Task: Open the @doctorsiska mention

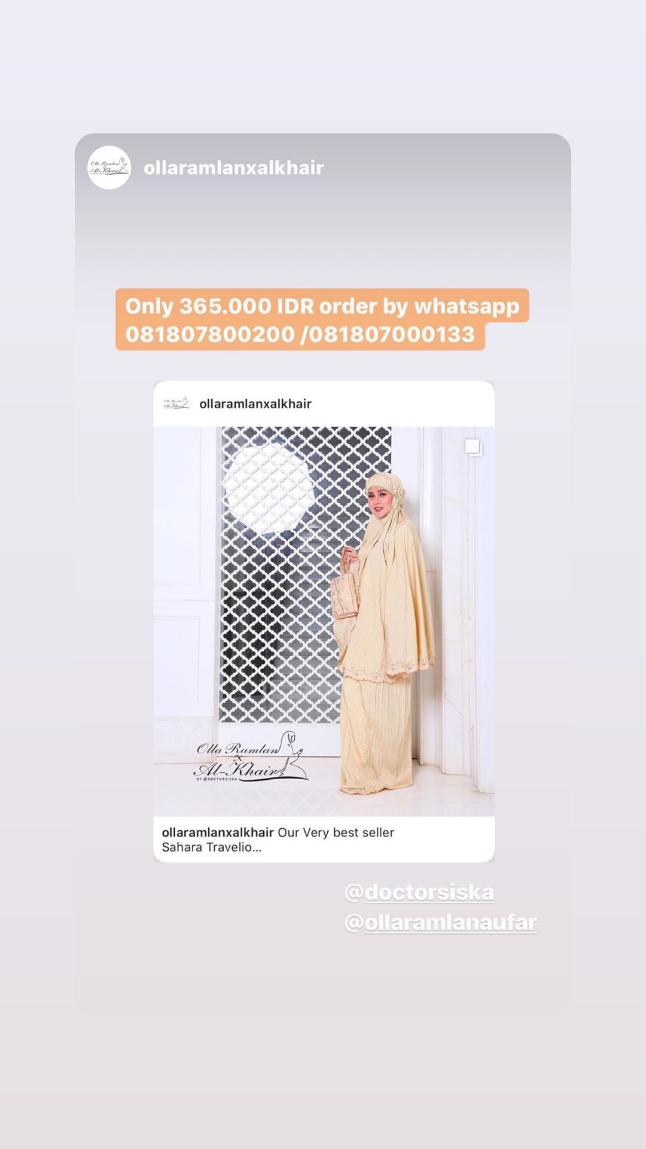Action: pos(419,892)
